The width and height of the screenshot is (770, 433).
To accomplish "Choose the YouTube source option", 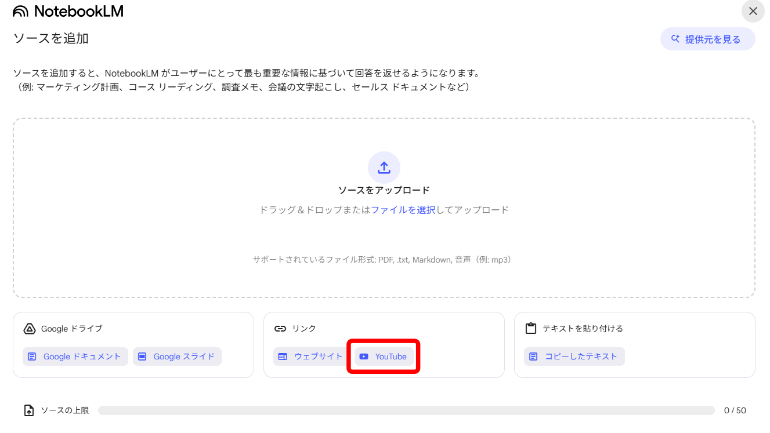I will tap(384, 356).
